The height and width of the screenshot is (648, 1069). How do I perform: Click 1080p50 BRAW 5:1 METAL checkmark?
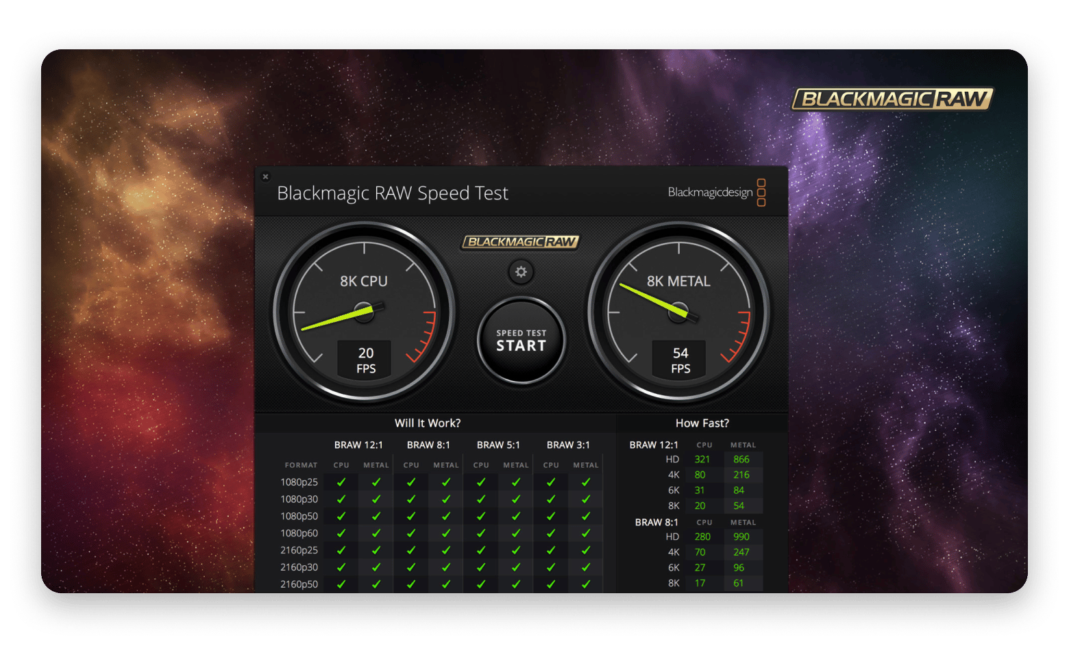[x=516, y=516]
